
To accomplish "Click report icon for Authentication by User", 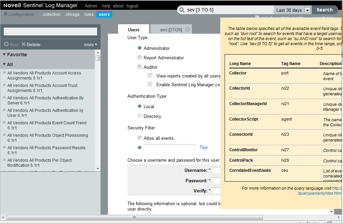I will 4,110.
